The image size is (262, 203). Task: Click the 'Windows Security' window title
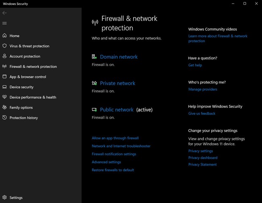click(x=15, y=4)
